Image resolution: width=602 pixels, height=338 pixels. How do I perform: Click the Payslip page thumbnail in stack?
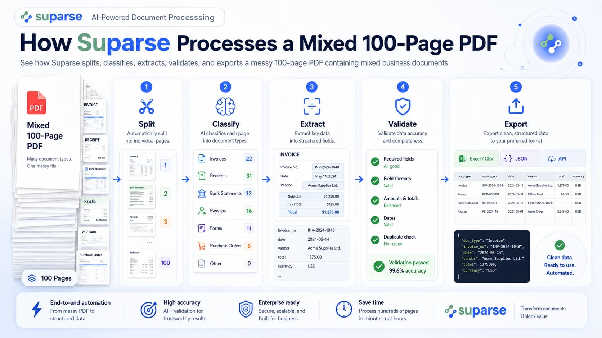(x=95, y=210)
